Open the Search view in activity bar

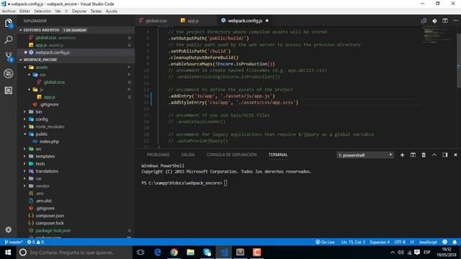pos(9,40)
